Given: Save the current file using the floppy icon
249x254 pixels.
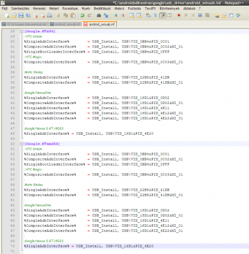Looking at the screenshot, I should click(21, 15).
